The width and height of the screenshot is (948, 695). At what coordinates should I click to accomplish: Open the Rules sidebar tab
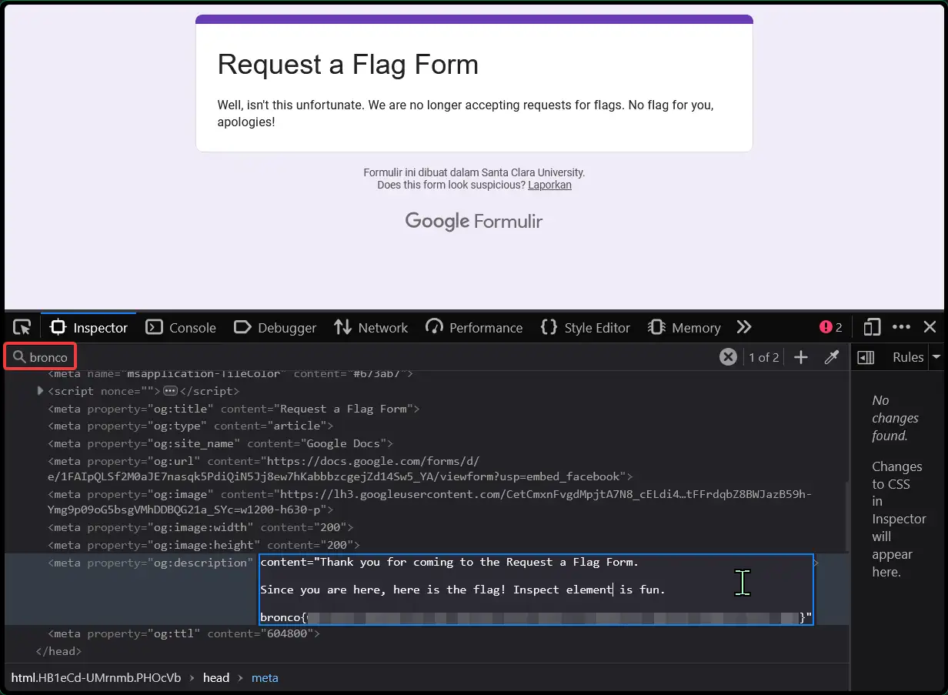tap(908, 357)
